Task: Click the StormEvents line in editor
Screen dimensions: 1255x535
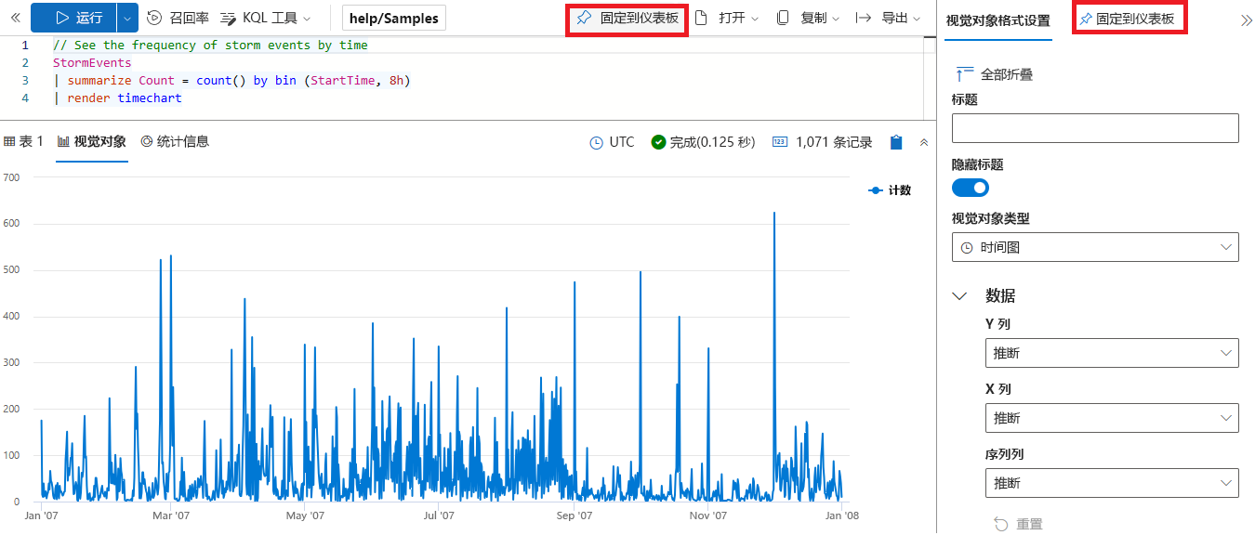Action: pyautogui.click(x=92, y=62)
